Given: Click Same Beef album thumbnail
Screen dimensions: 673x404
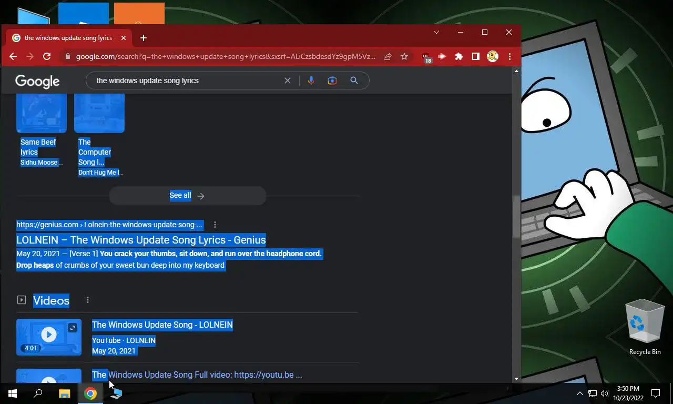Looking at the screenshot, I should pyautogui.click(x=42, y=113).
